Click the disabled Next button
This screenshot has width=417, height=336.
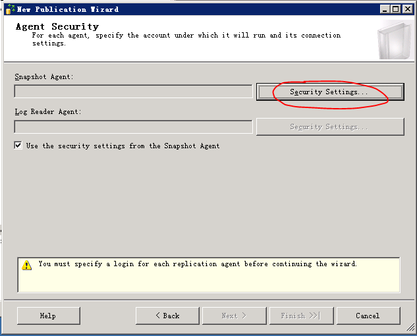(x=234, y=316)
